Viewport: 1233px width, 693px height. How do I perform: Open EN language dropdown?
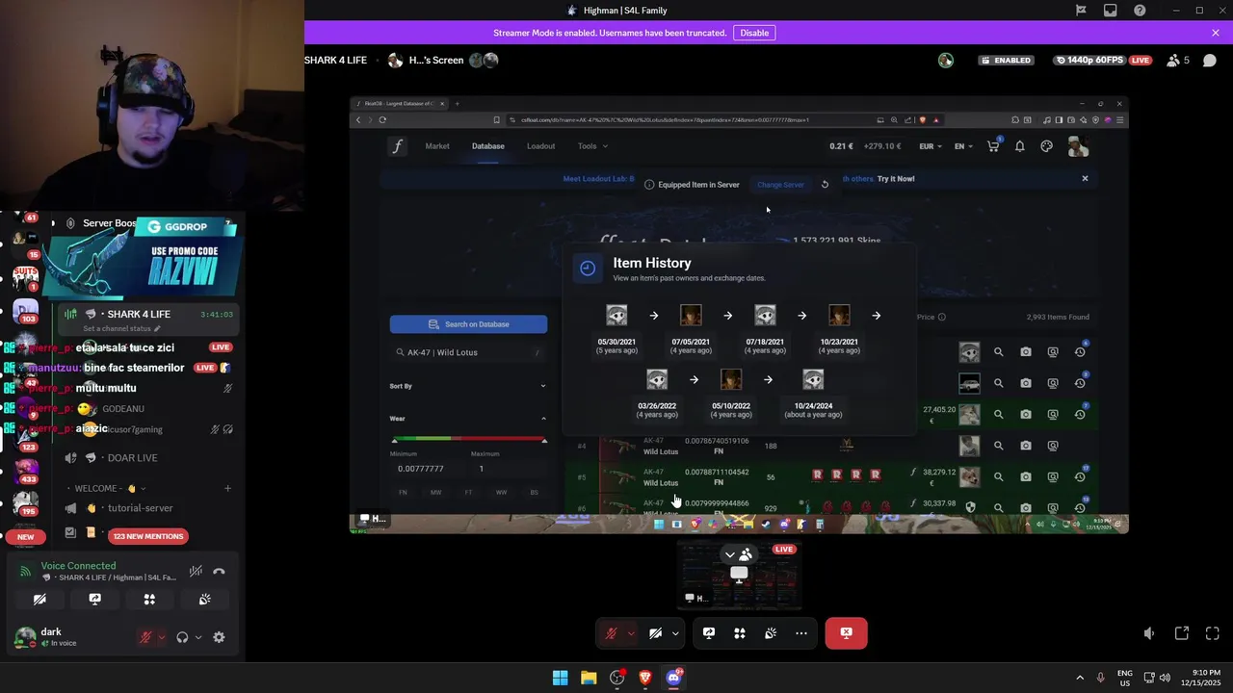pyautogui.click(x=963, y=146)
